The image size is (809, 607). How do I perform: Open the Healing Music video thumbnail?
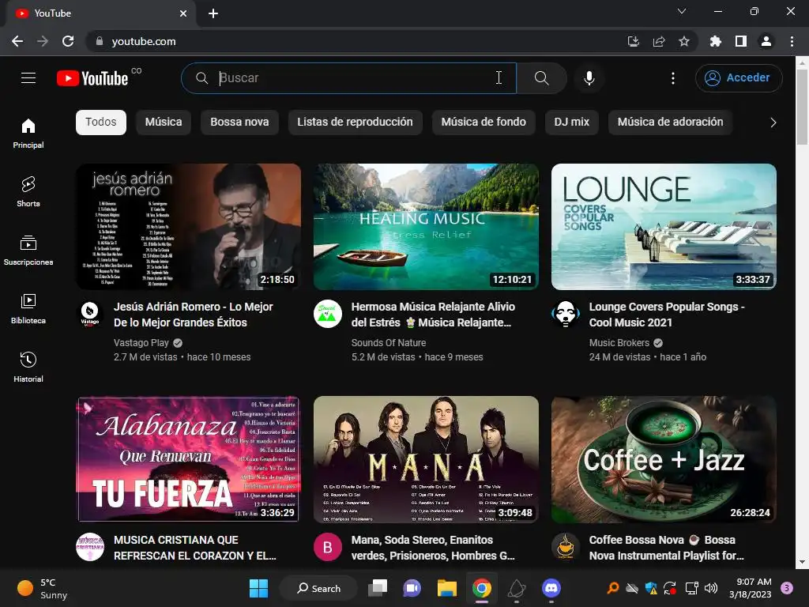point(426,227)
